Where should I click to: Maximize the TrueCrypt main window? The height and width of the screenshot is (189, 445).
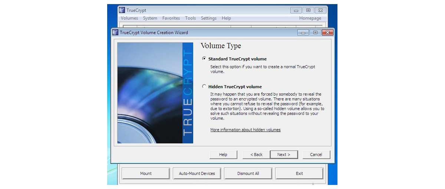(308, 10)
